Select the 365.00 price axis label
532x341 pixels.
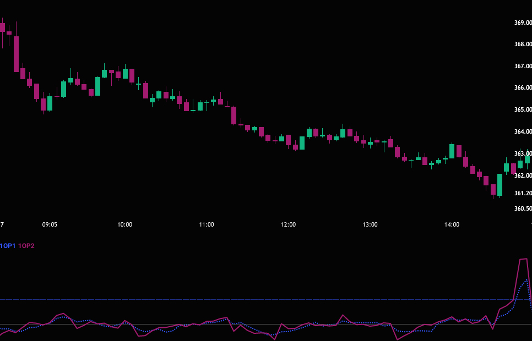coord(523,109)
